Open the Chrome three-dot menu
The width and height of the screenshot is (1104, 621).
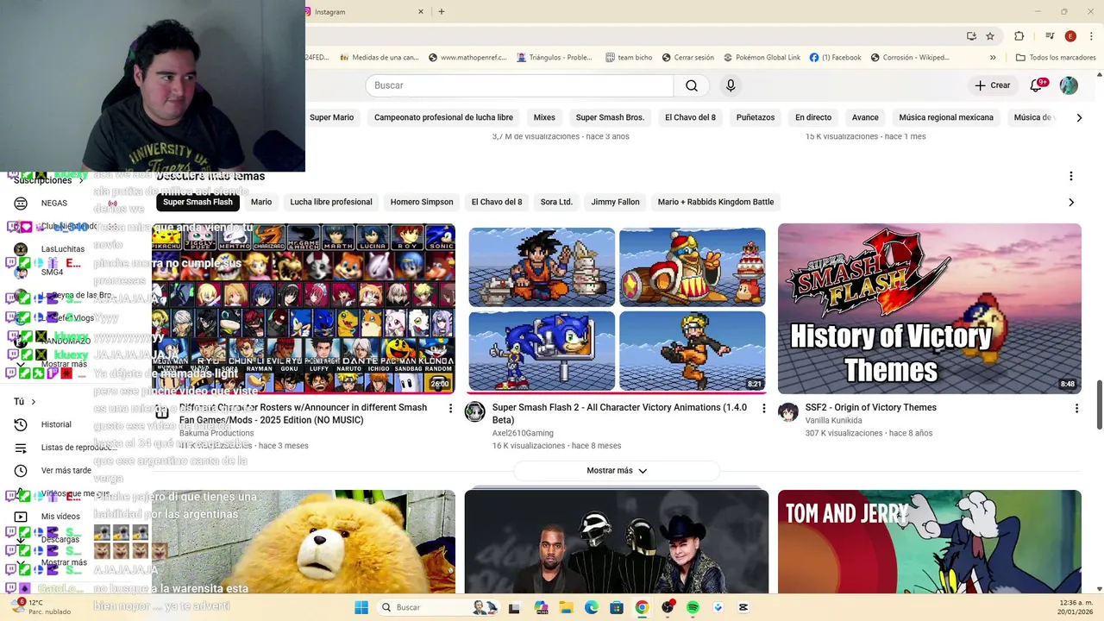point(1090,36)
